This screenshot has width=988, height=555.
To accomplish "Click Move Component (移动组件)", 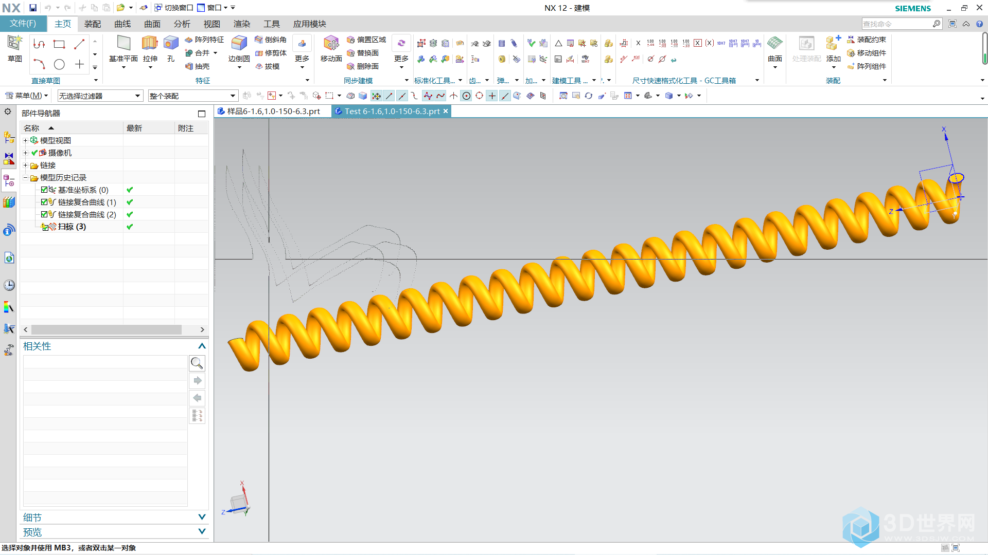I will point(867,53).
